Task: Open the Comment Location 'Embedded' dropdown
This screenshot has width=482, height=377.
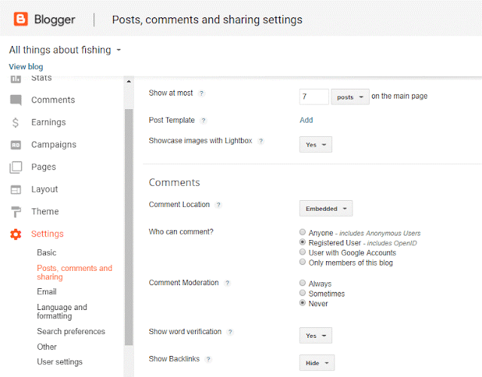Action: tap(325, 208)
